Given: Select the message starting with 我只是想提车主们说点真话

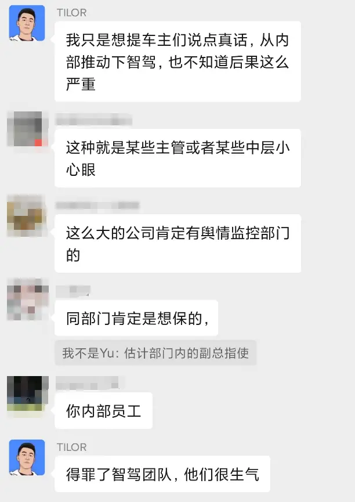Looking at the screenshot, I should [178, 62].
